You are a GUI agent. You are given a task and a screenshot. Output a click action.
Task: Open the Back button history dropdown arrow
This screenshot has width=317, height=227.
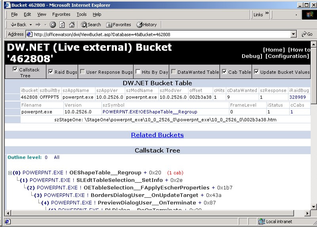coord(31,25)
